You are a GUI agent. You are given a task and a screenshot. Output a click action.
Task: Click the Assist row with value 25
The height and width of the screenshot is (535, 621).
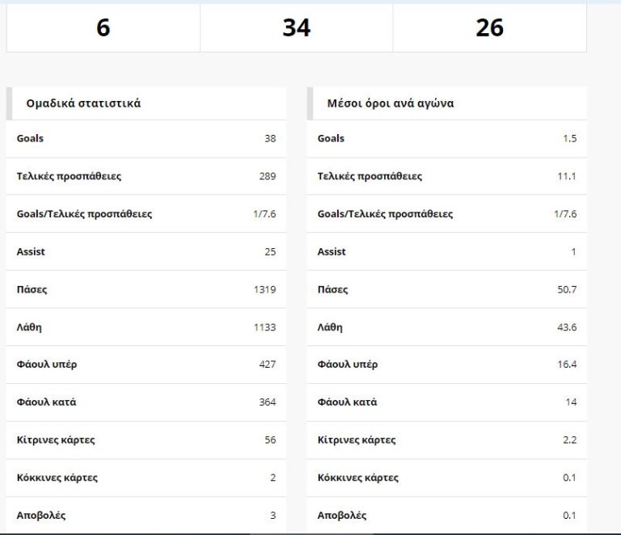146,252
